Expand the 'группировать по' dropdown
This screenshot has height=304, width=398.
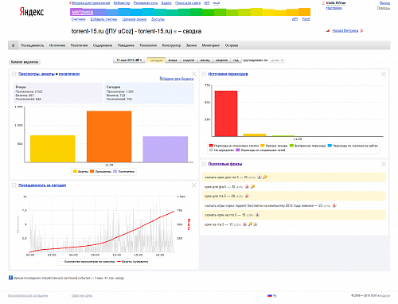pos(277,60)
